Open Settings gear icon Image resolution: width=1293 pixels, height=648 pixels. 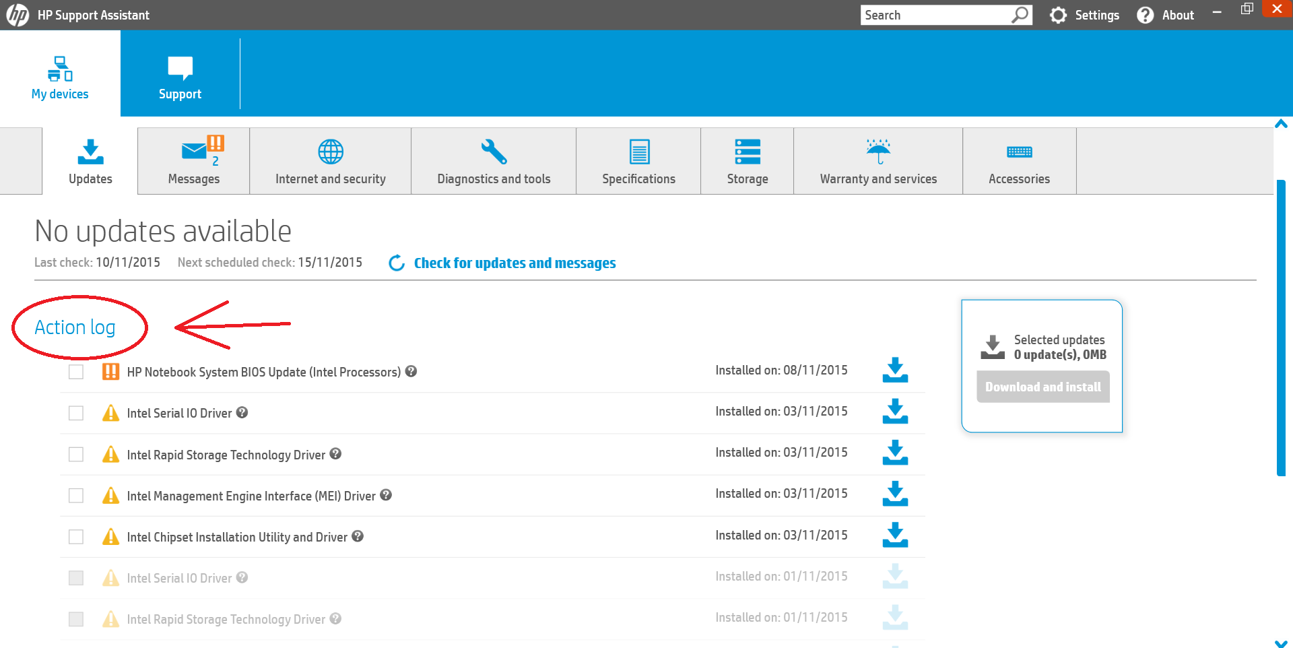(1059, 15)
